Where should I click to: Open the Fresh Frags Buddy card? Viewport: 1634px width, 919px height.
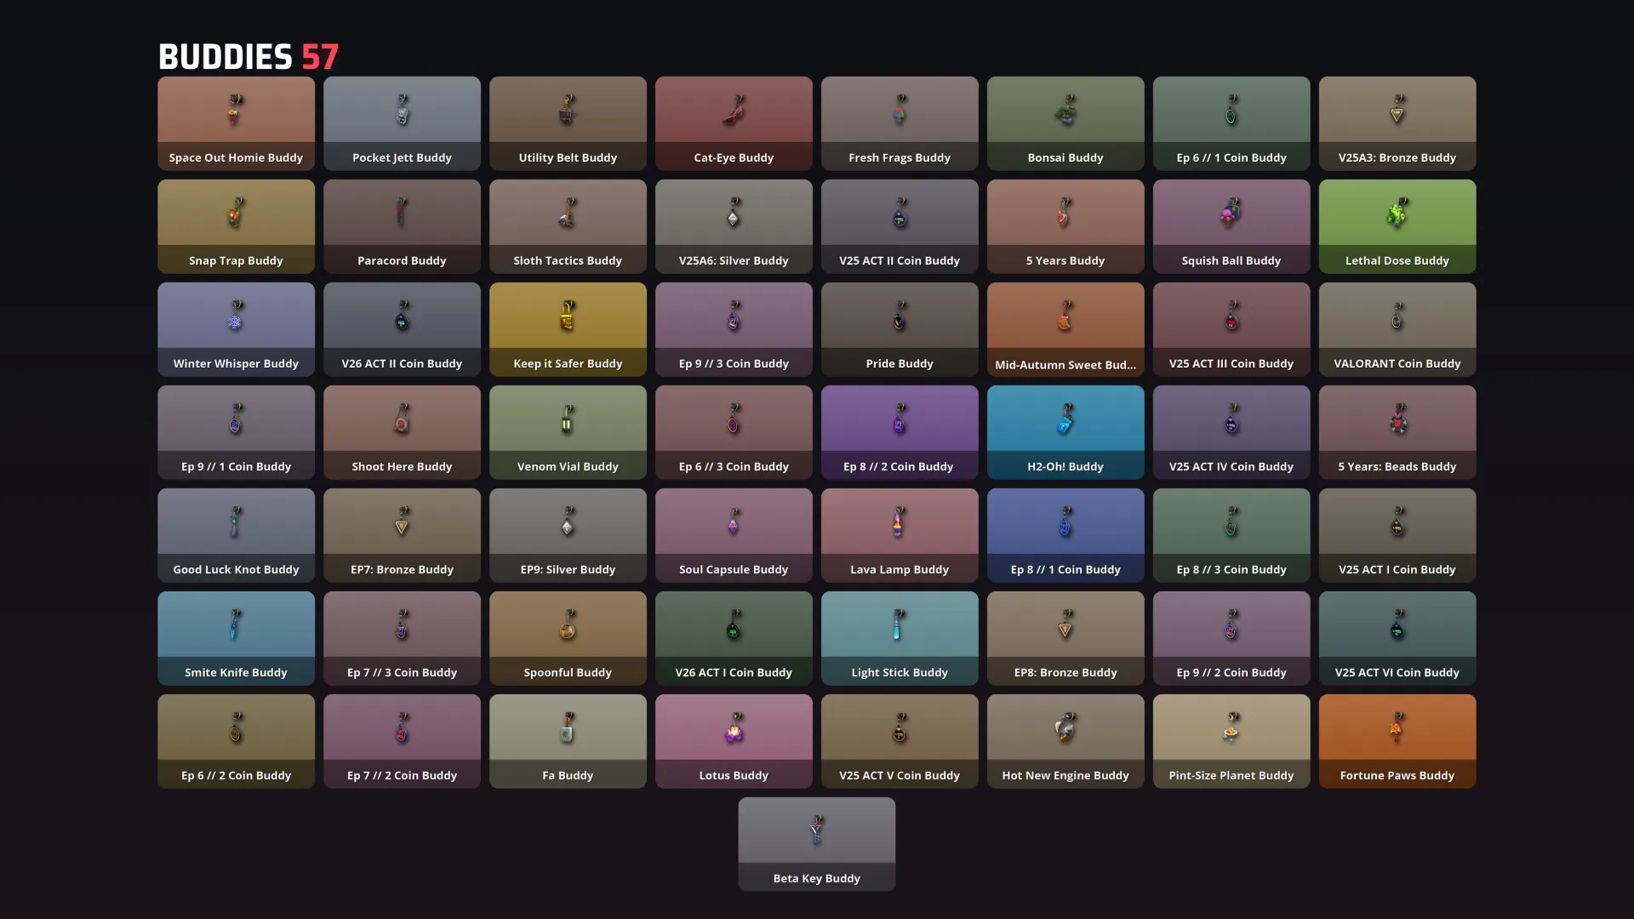tap(900, 123)
